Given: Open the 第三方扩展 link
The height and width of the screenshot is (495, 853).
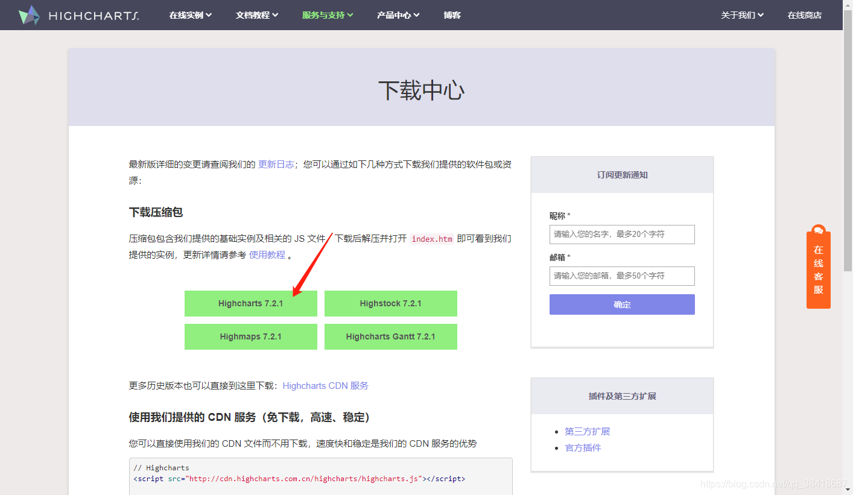Looking at the screenshot, I should 588,431.
